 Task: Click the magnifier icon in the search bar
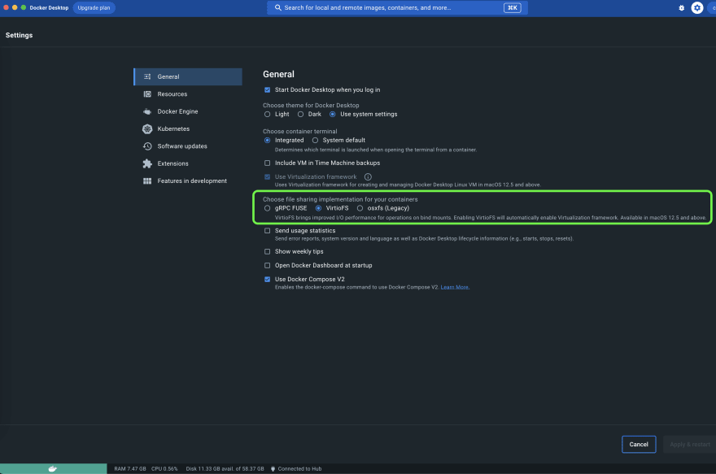click(x=277, y=8)
